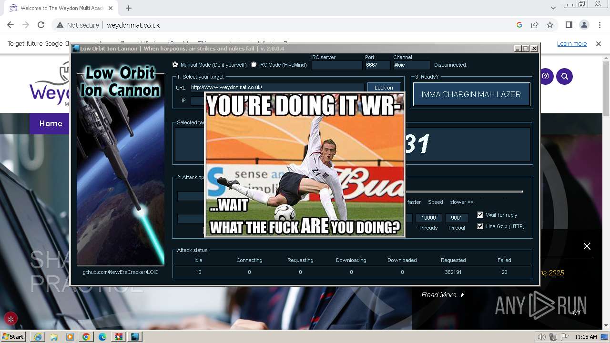This screenshot has width=610, height=343.
Task: Open the github.com/NewEraCracker/LOIC link
Action: click(x=120, y=272)
